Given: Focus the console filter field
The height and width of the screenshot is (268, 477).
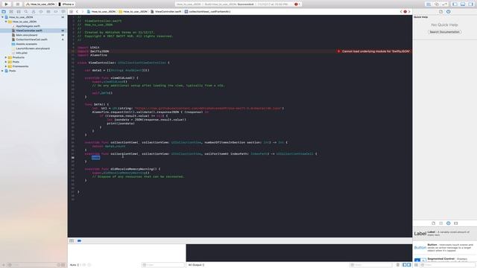Looking at the screenshot, I should (370, 265).
